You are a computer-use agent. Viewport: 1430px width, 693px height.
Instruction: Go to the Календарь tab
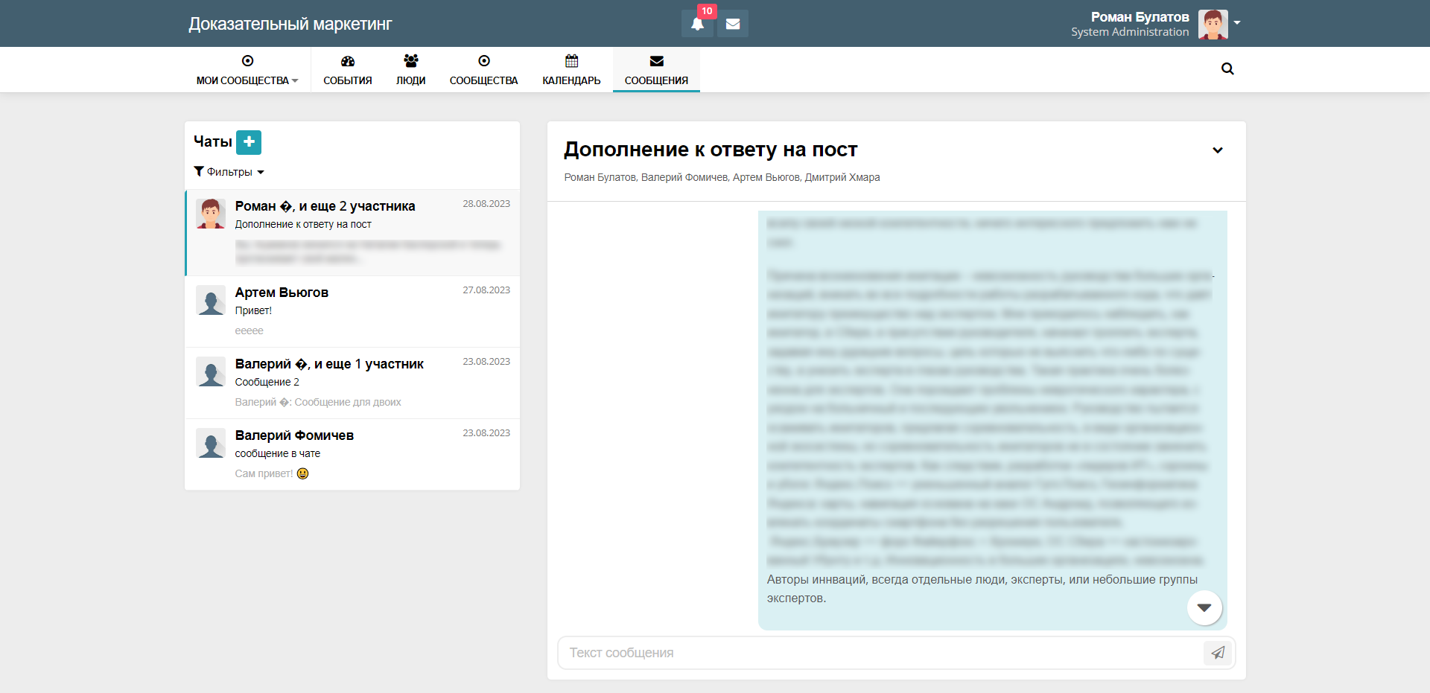571,70
